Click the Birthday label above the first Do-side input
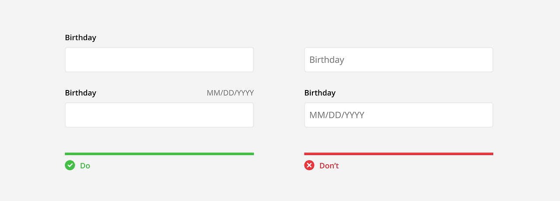The height and width of the screenshot is (201, 560). pos(80,38)
